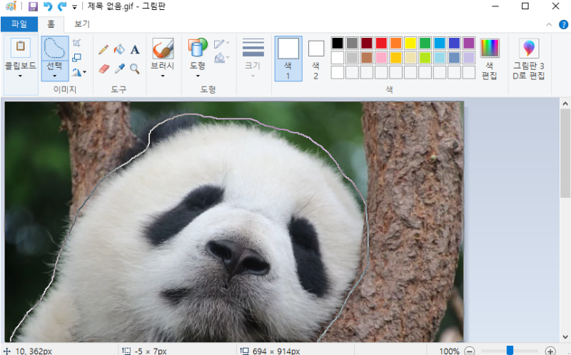Click the 도형 (Shapes) gallery icon

[x=198, y=47]
